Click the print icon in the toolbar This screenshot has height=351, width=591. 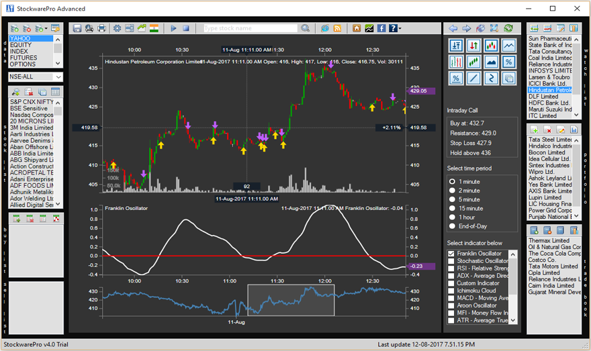101,28
